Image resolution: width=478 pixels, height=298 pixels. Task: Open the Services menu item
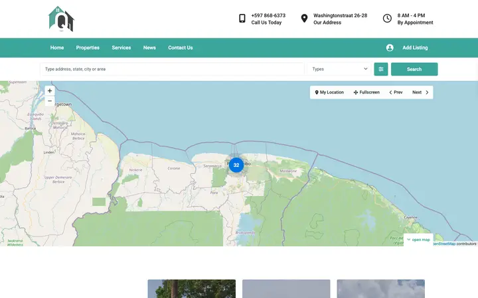click(121, 48)
